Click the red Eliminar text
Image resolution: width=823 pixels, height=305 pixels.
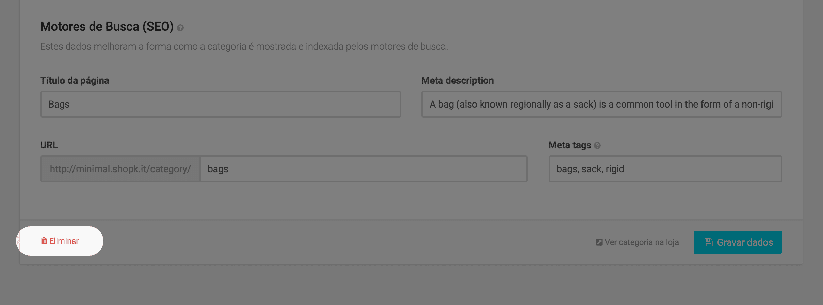click(64, 241)
